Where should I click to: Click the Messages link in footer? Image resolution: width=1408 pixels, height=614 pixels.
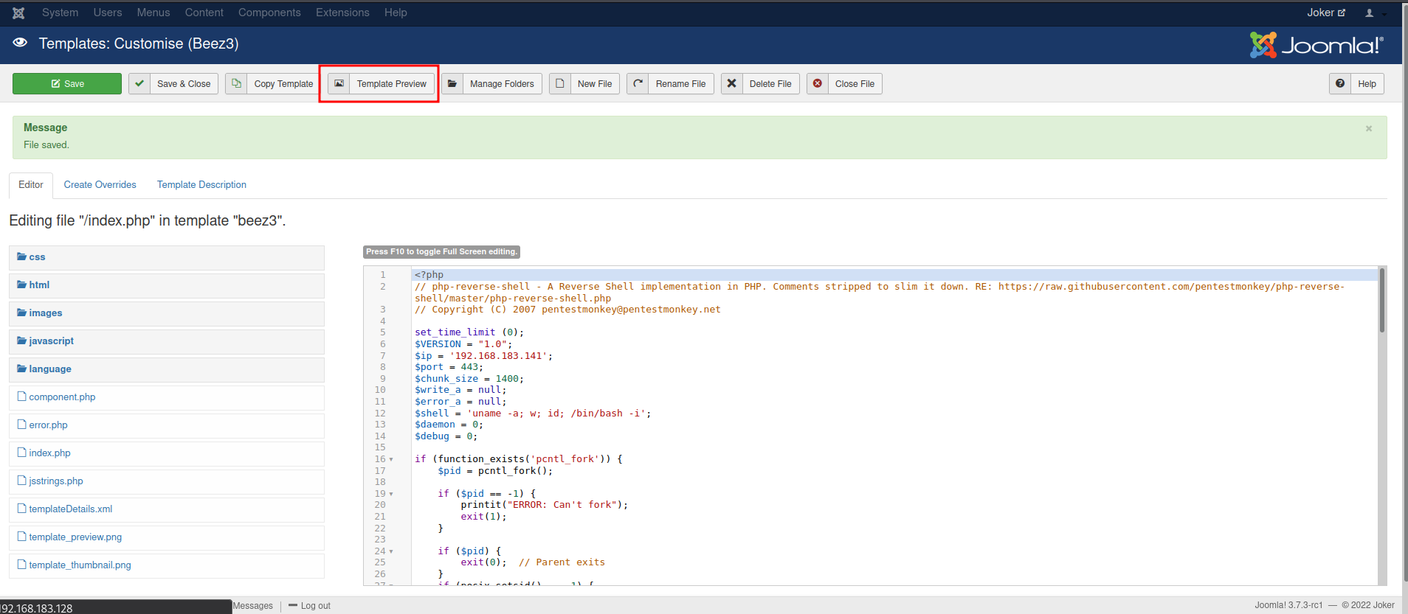pyautogui.click(x=253, y=606)
